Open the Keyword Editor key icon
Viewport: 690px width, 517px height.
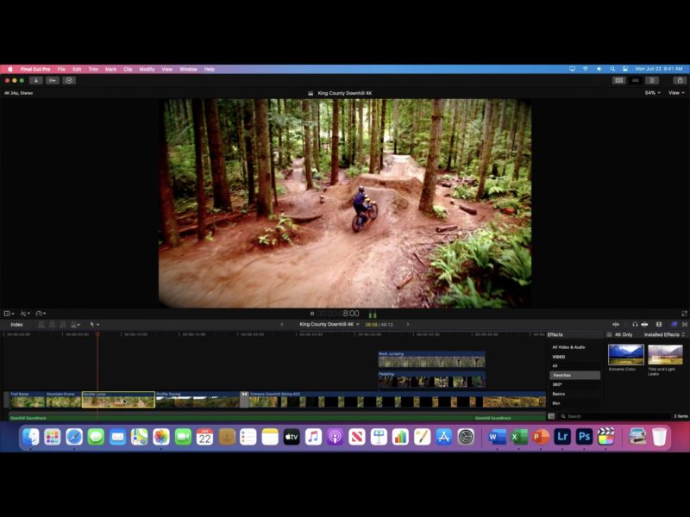tap(53, 80)
